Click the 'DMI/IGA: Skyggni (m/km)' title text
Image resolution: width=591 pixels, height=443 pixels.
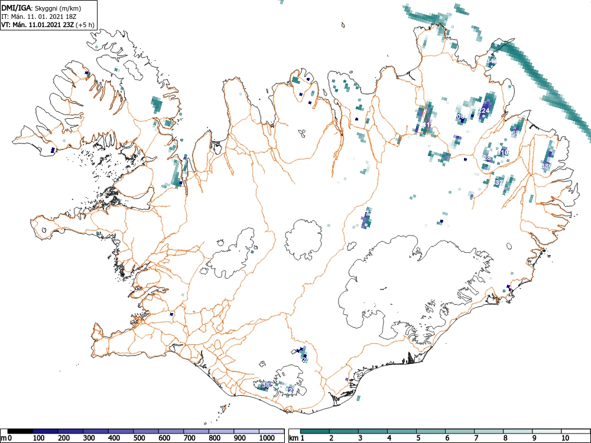(x=41, y=8)
